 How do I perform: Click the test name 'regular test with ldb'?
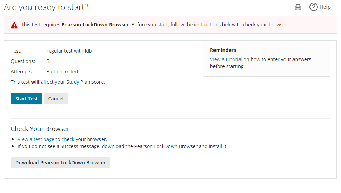click(x=69, y=51)
